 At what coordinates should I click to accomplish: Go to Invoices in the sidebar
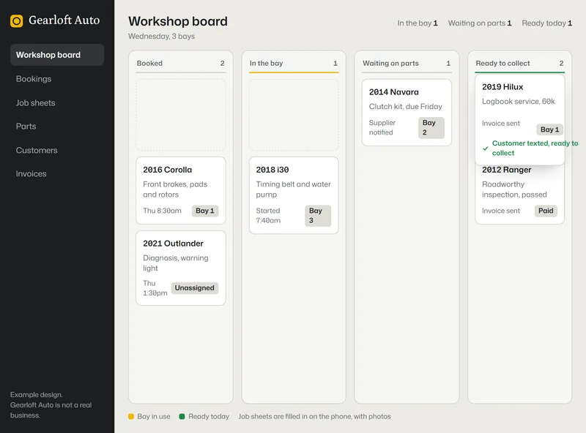(x=31, y=173)
